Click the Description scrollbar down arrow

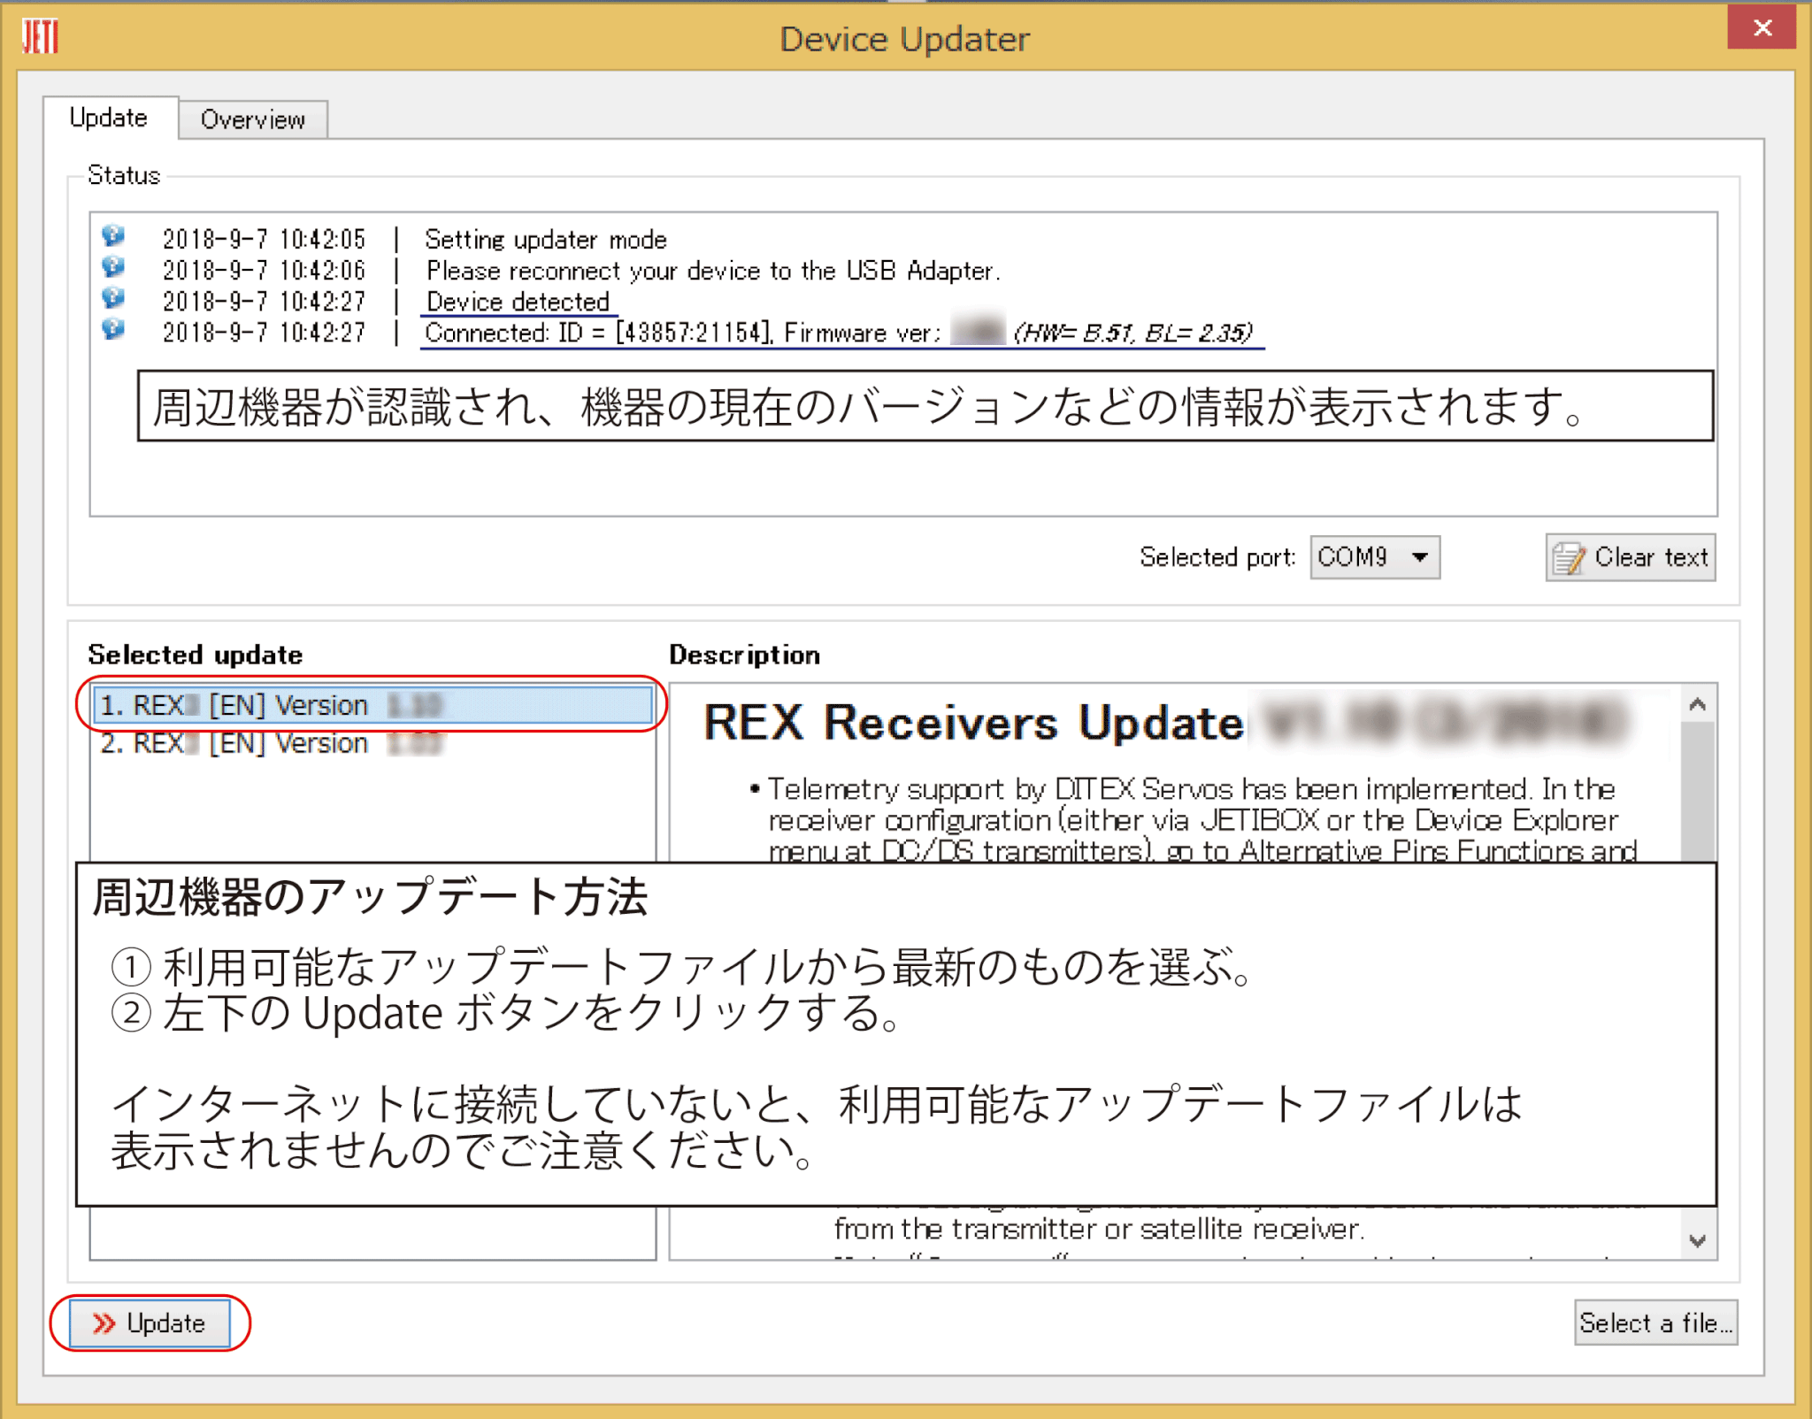[x=1697, y=1240]
